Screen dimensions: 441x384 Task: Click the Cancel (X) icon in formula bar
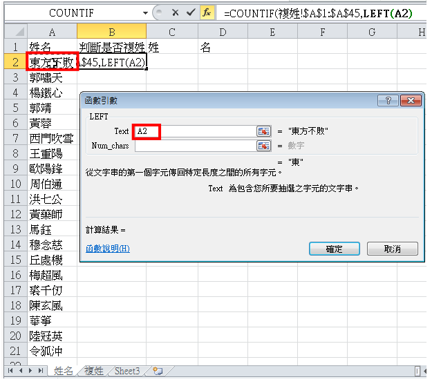[175, 12]
